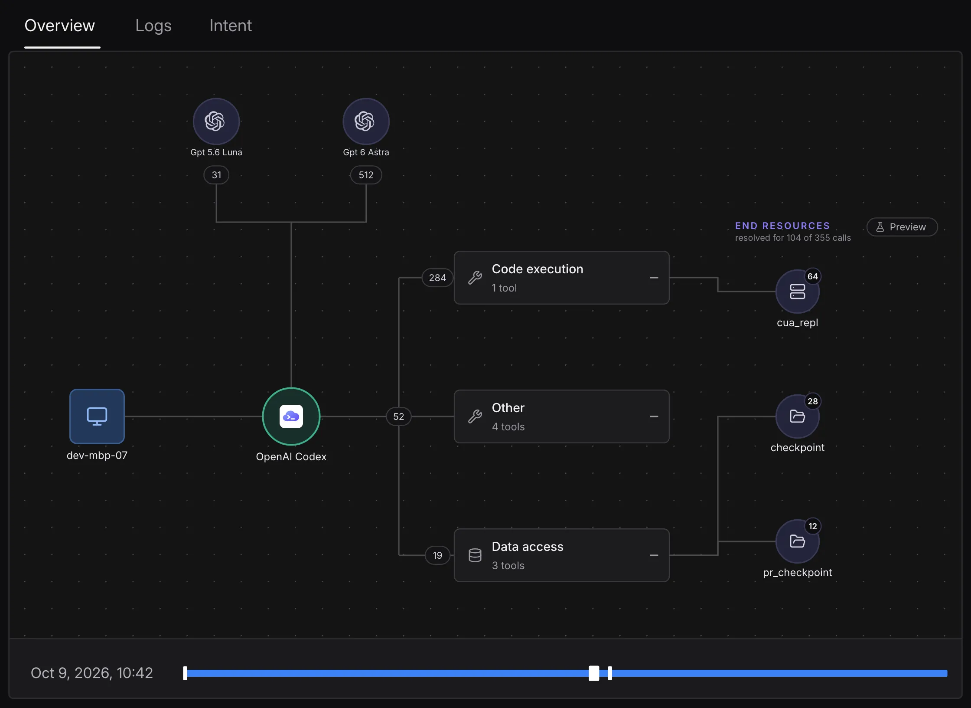Click the 19 count on Data access edge
The image size is (971, 708).
click(x=437, y=555)
